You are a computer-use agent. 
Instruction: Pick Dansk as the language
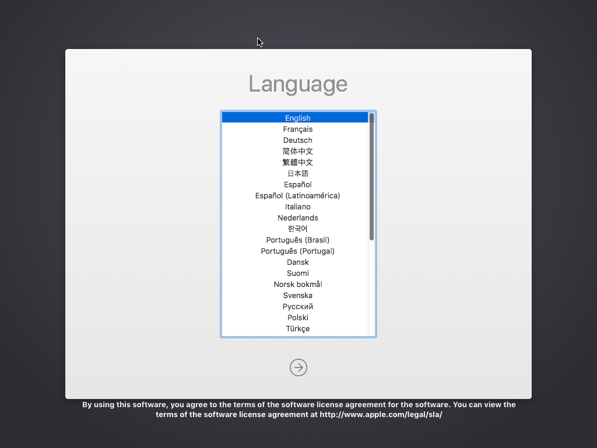pos(297,262)
